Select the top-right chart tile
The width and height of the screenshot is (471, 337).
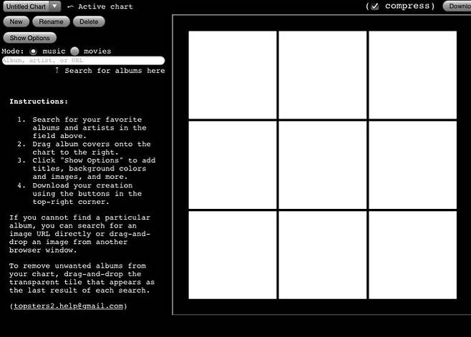pos(412,74)
